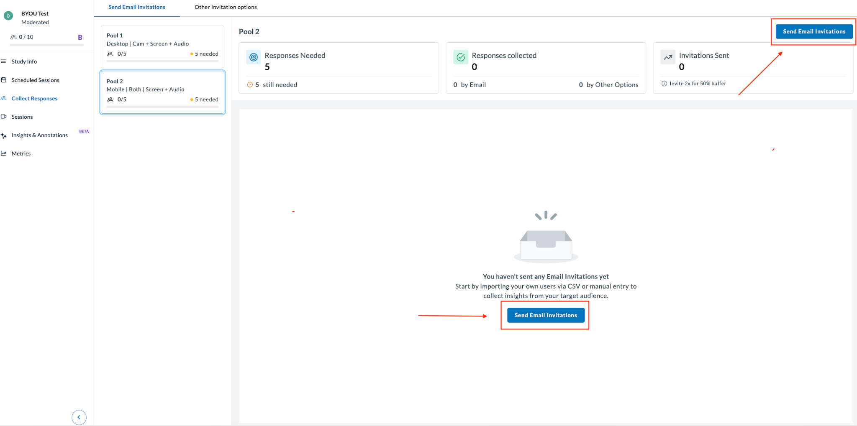The image size is (857, 426).
Task: Click the Moderated label
Action: click(35, 23)
